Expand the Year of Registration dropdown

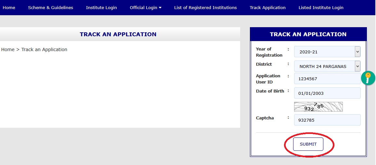327,52
